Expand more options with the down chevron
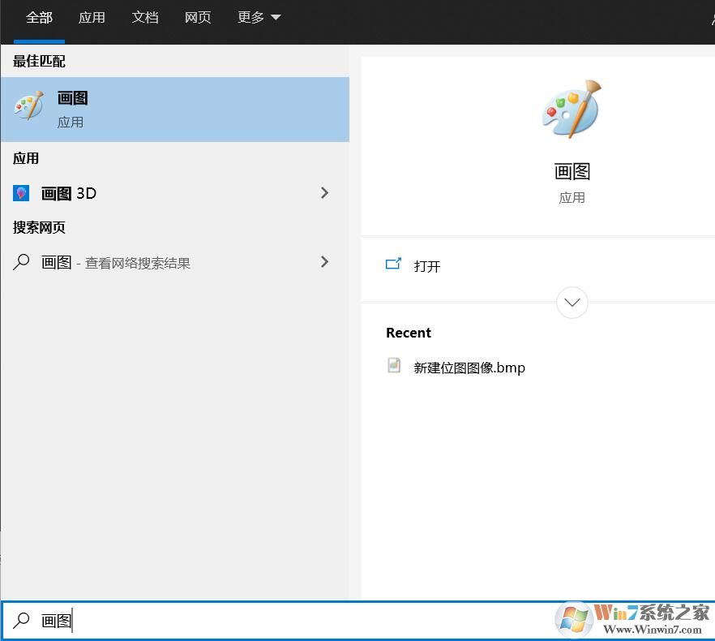The width and height of the screenshot is (715, 641). coord(572,302)
